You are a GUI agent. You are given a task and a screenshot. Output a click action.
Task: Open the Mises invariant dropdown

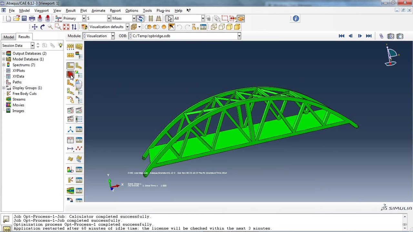(134, 18)
